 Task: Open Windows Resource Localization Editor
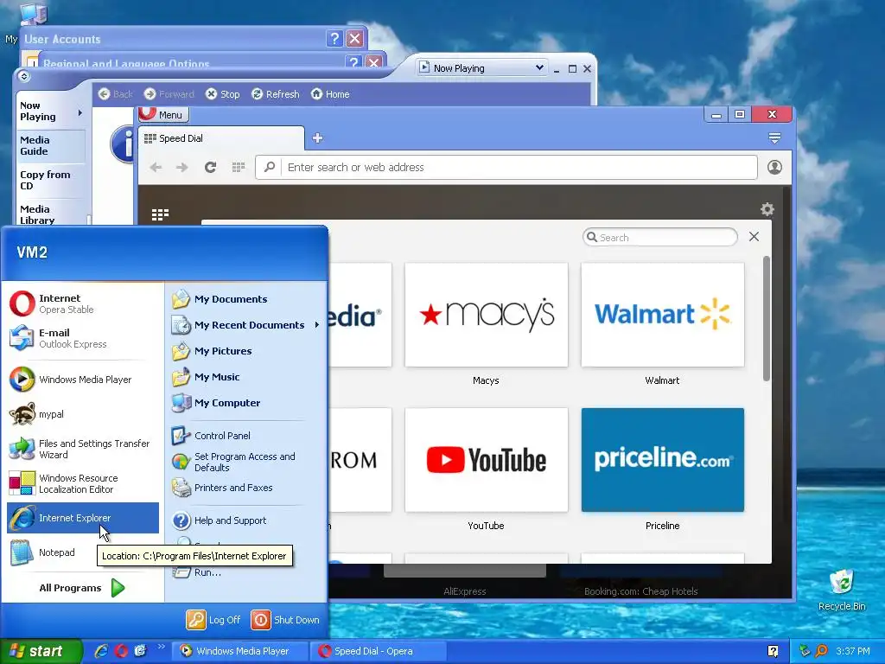pyautogui.click(x=83, y=483)
